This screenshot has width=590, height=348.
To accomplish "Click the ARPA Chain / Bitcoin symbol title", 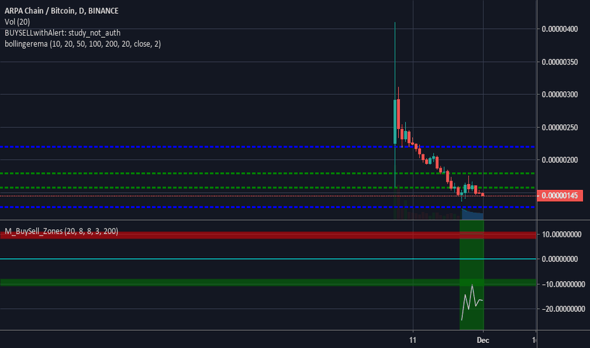I will click(x=61, y=11).
